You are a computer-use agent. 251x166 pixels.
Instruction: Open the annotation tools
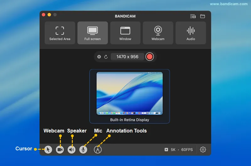(x=98, y=149)
